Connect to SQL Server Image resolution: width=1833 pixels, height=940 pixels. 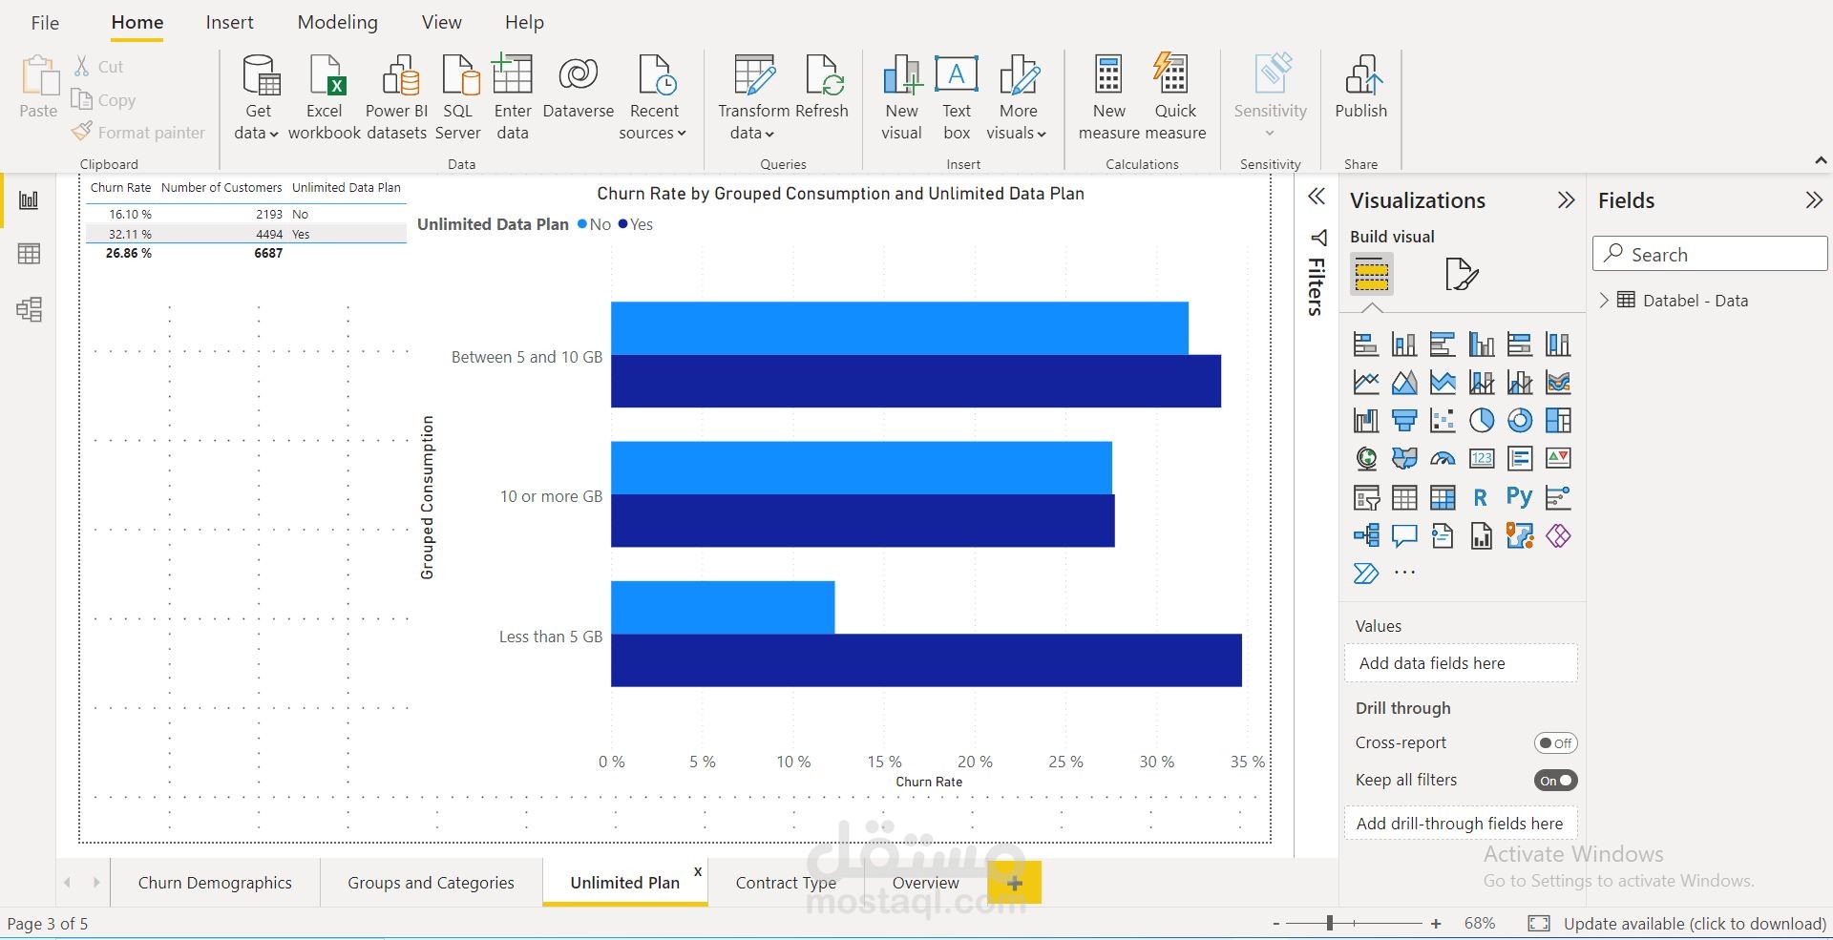[458, 97]
